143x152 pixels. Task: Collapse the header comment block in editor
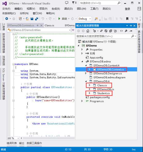click(x=13, y=34)
